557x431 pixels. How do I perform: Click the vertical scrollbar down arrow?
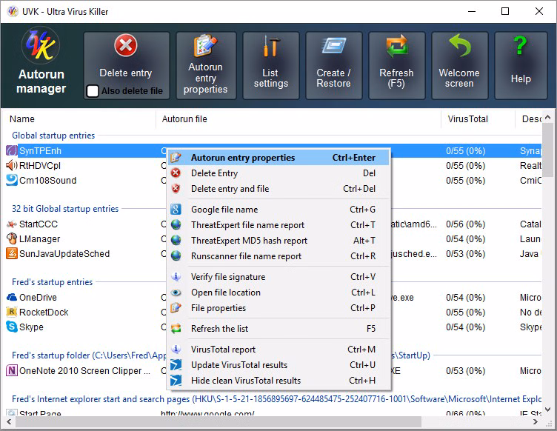547,410
